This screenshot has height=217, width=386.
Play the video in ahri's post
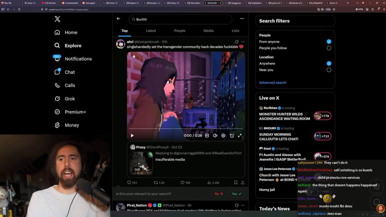click(x=132, y=136)
